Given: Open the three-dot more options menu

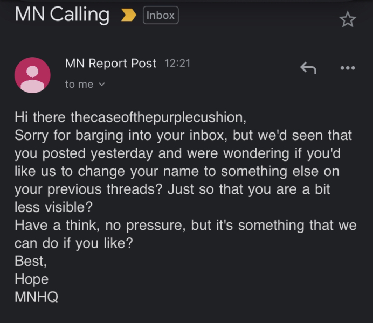Looking at the screenshot, I should [x=348, y=68].
